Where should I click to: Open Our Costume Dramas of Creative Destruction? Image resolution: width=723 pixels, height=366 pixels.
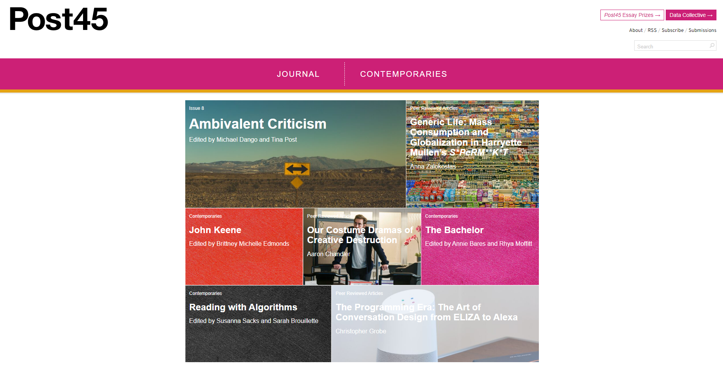tap(362, 247)
